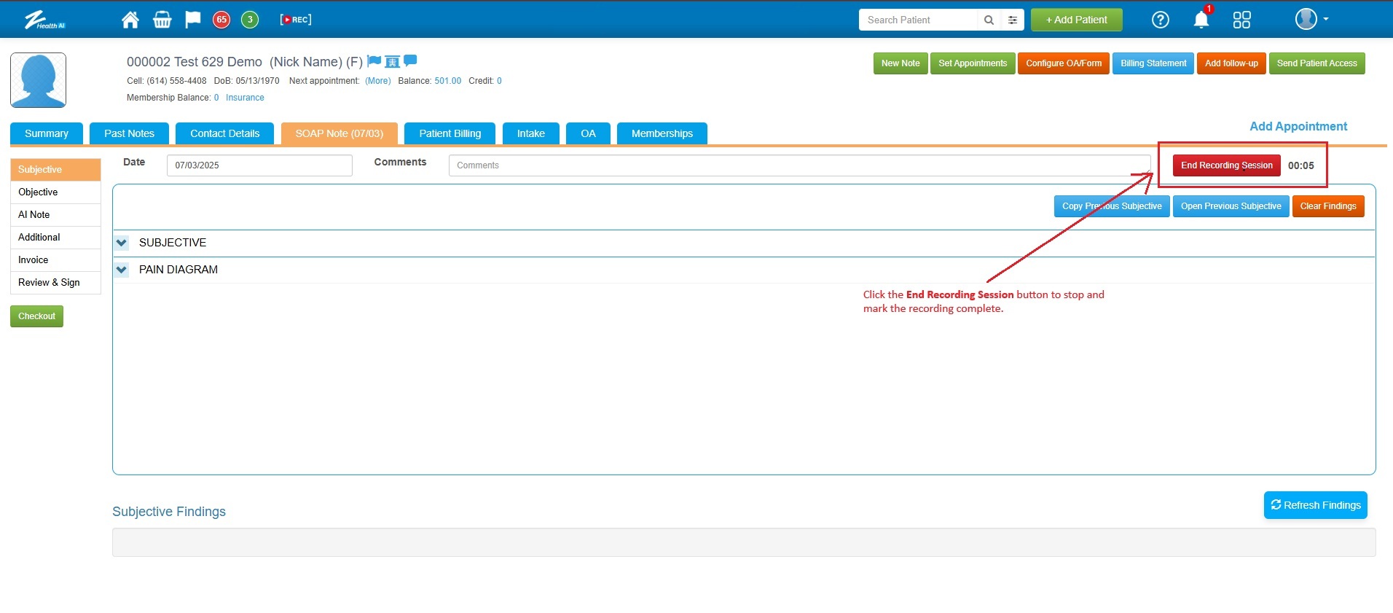1393x613 pixels.
Task: Select Objective in the side menu
Action: [x=38, y=192]
